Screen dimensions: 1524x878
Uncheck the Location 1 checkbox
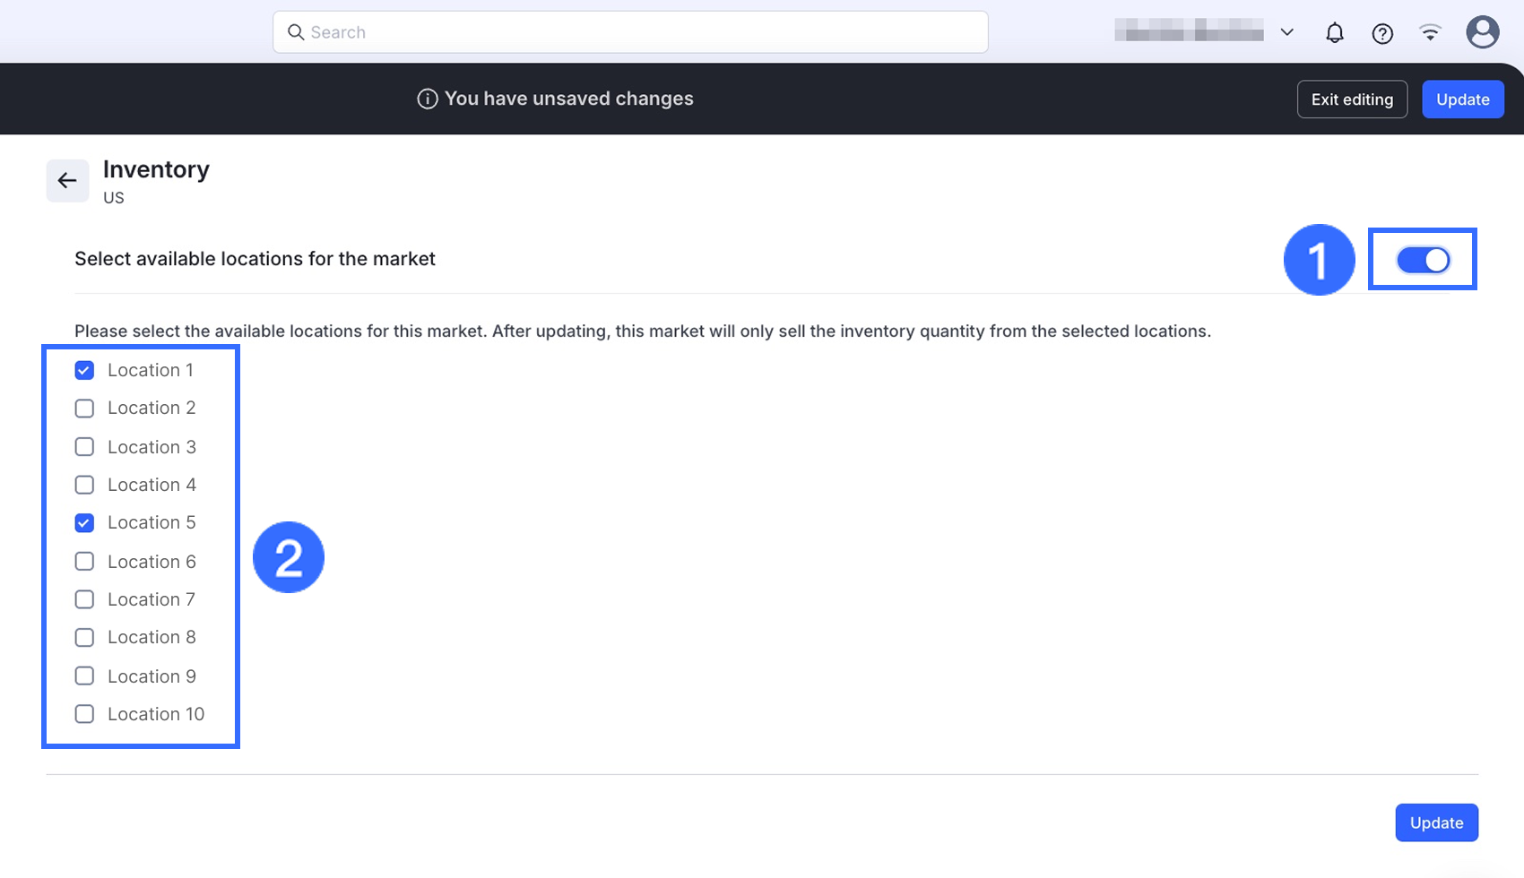point(84,370)
